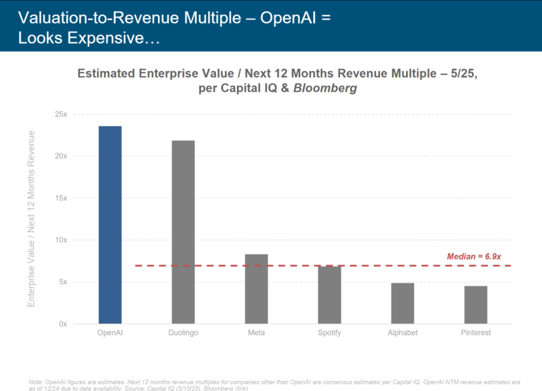
Task: Click the red dashed median line
Action: point(323,265)
